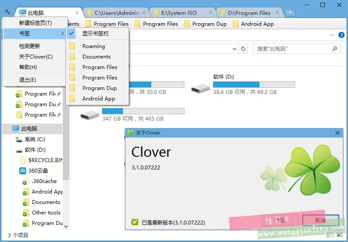Open Android App bookmark in submenu
Viewport: 348px width, 242px height.
click(98, 98)
